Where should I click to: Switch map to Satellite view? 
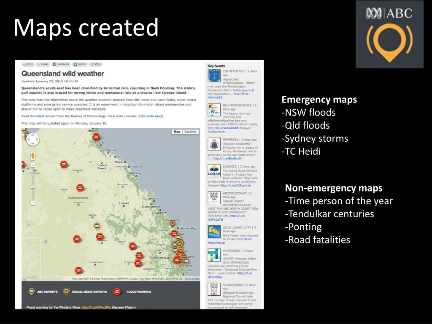[190, 132]
